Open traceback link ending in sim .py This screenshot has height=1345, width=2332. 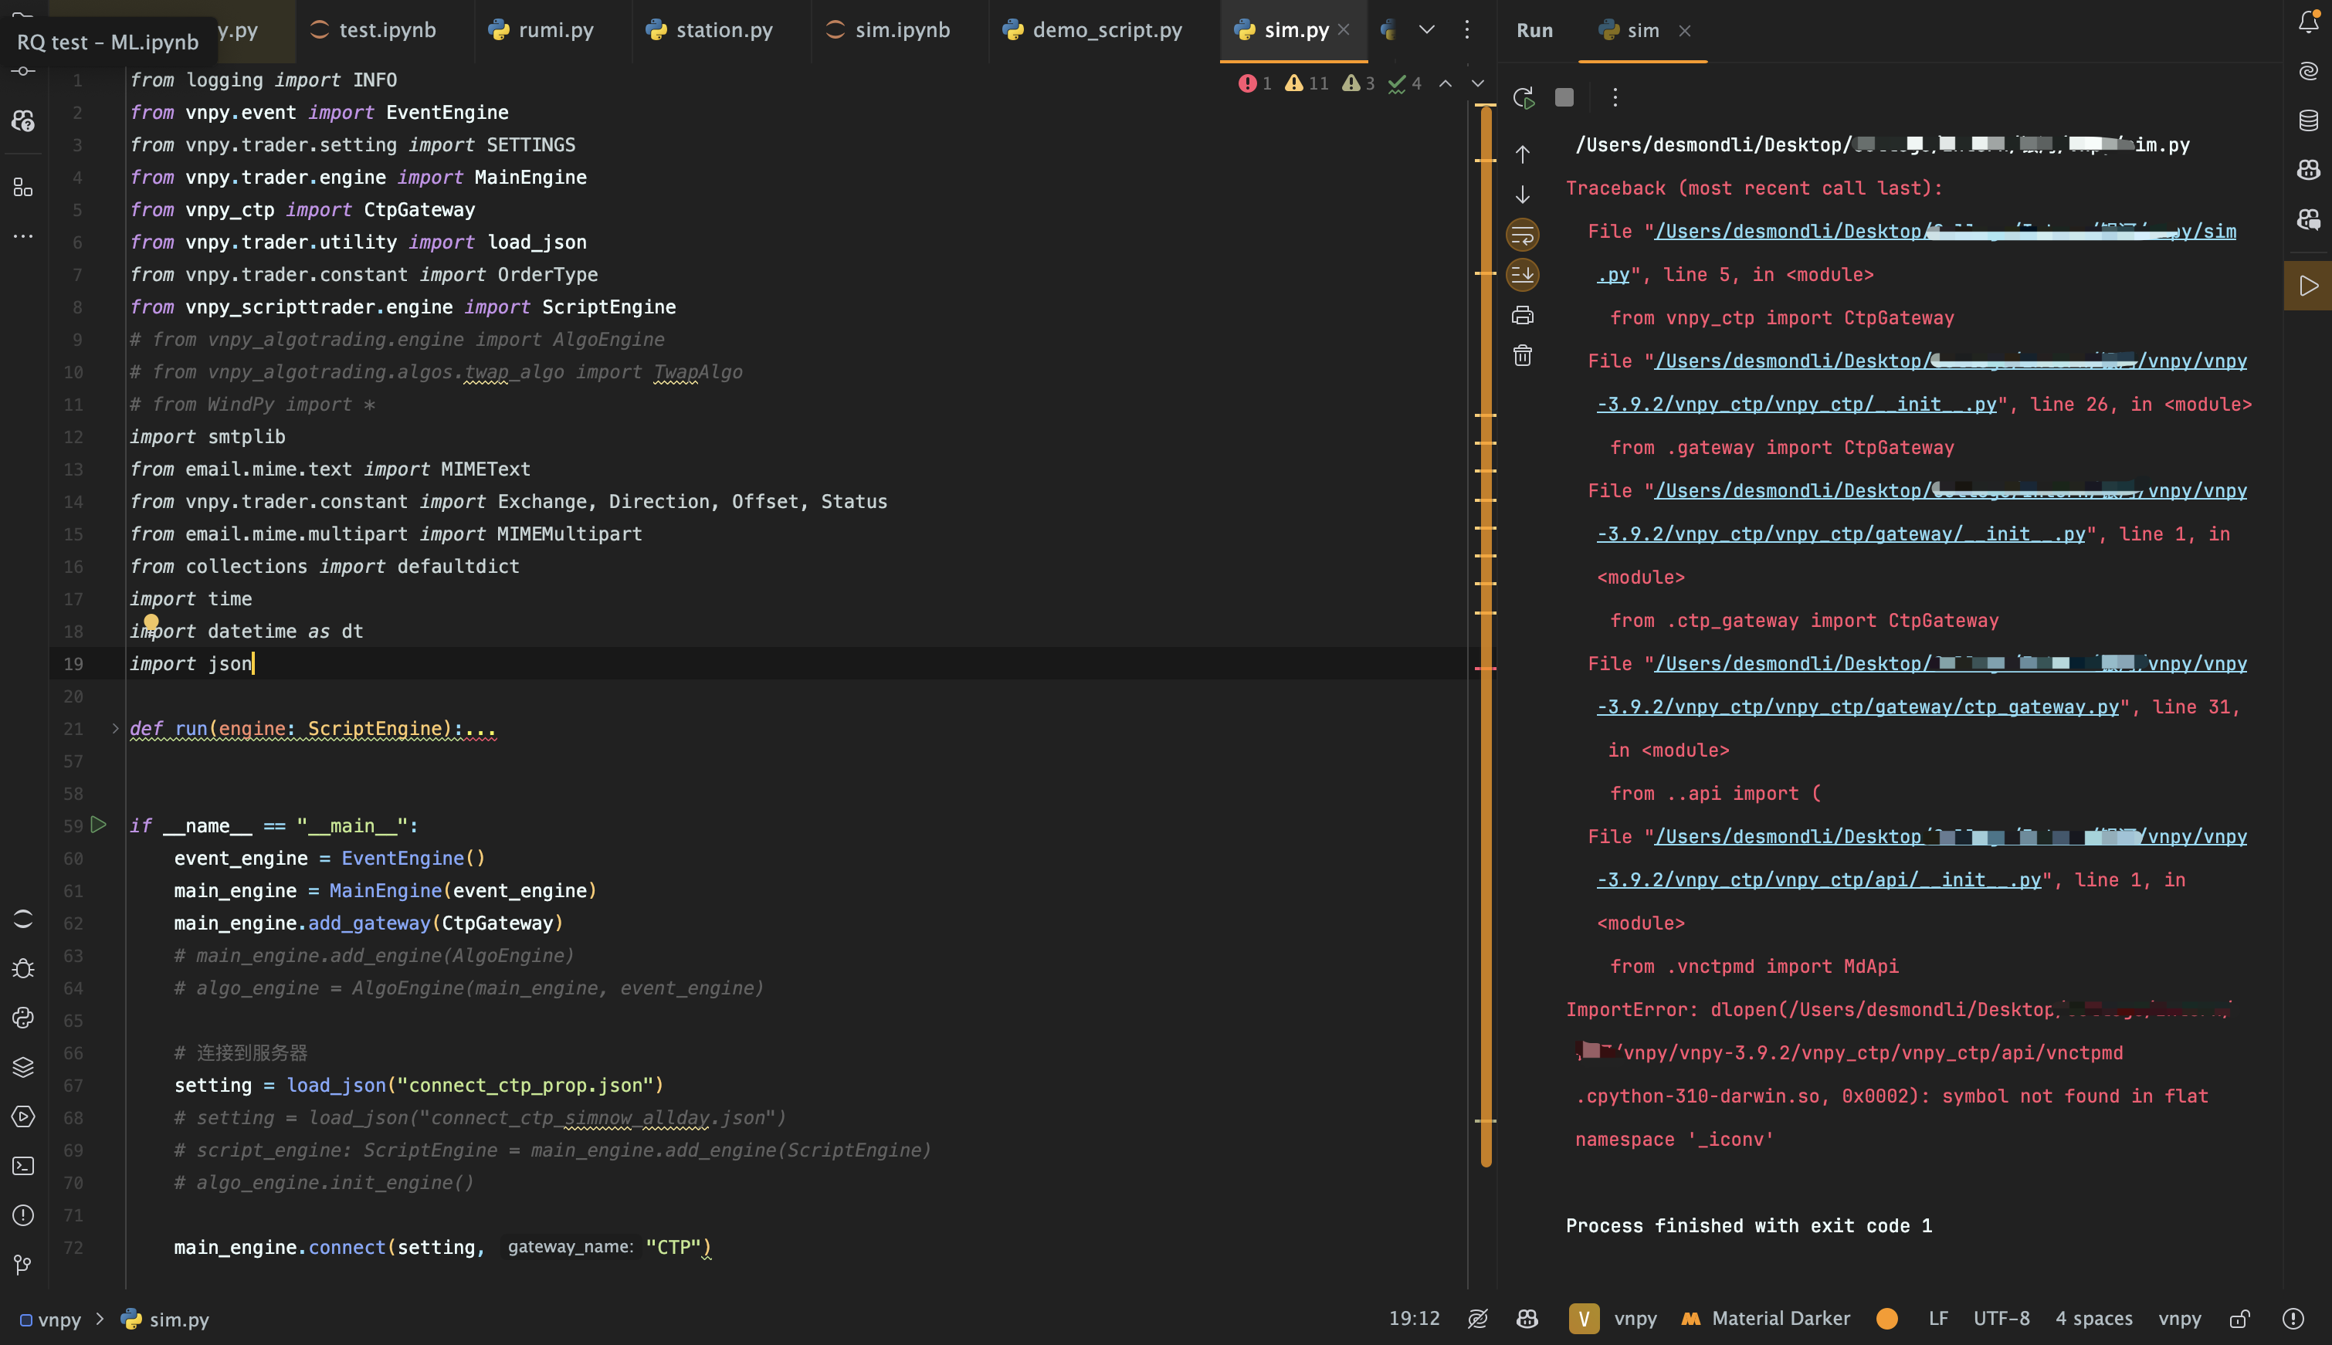pos(1945,231)
